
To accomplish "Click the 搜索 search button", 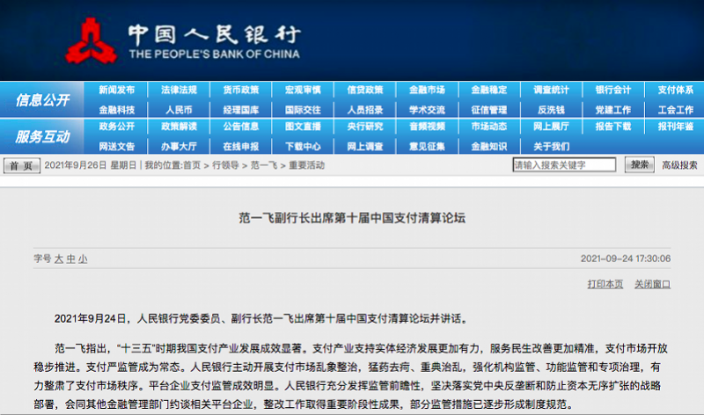I will click(x=640, y=164).
